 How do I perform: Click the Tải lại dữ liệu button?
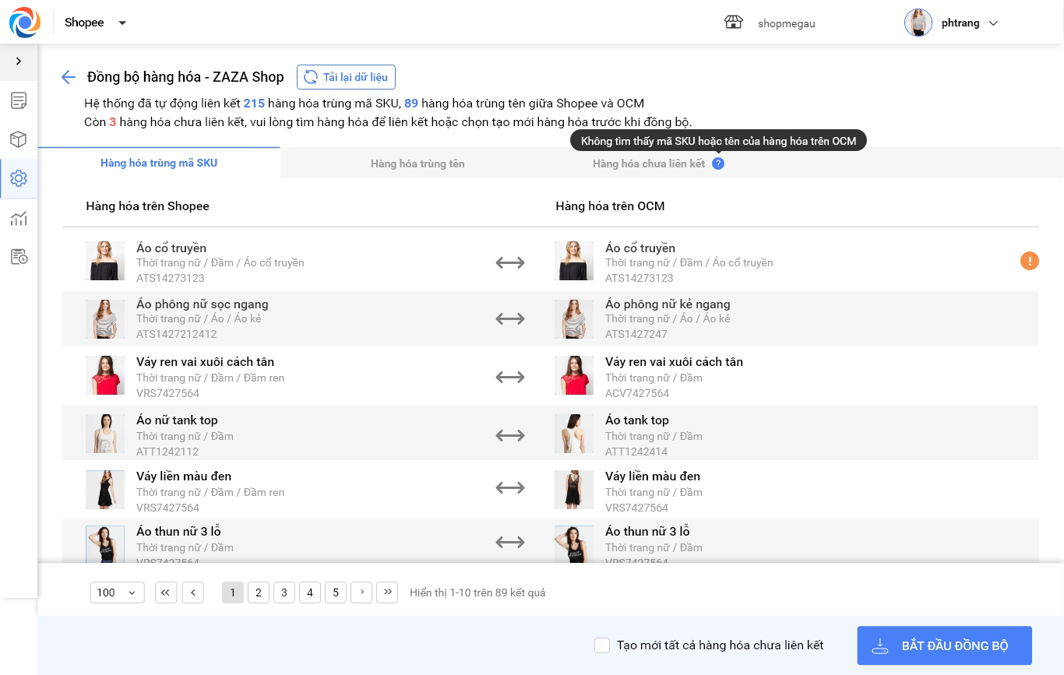(347, 77)
